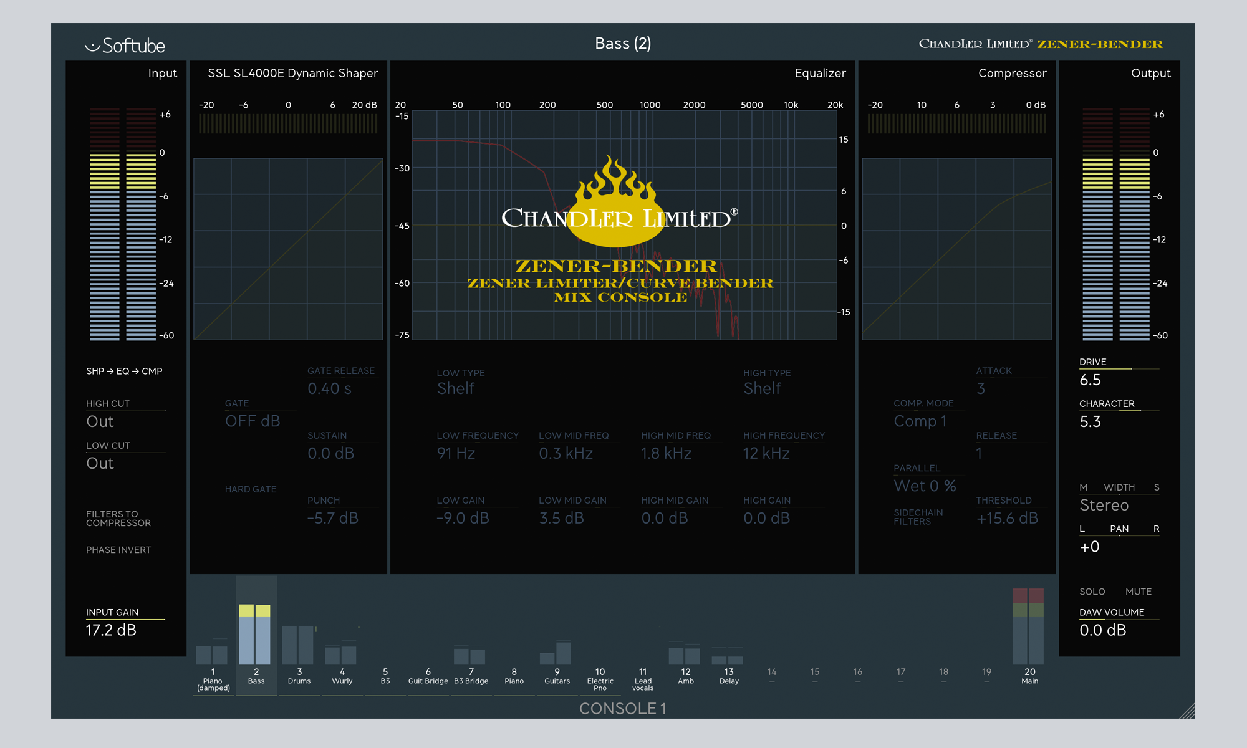Click the Low Mid Gain 3.5 dB value
The image size is (1247, 748).
pos(562,519)
